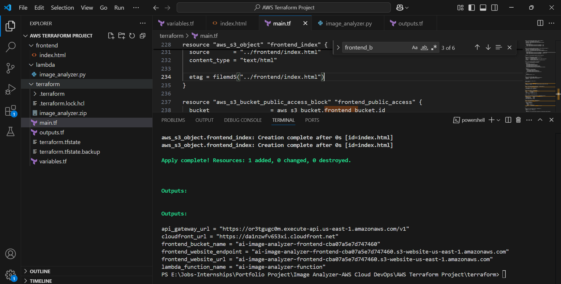Image resolution: width=561 pixels, height=284 pixels.
Task: Collapse all folders in the Explorer
Action: pyautogui.click(x=142, y=35)
